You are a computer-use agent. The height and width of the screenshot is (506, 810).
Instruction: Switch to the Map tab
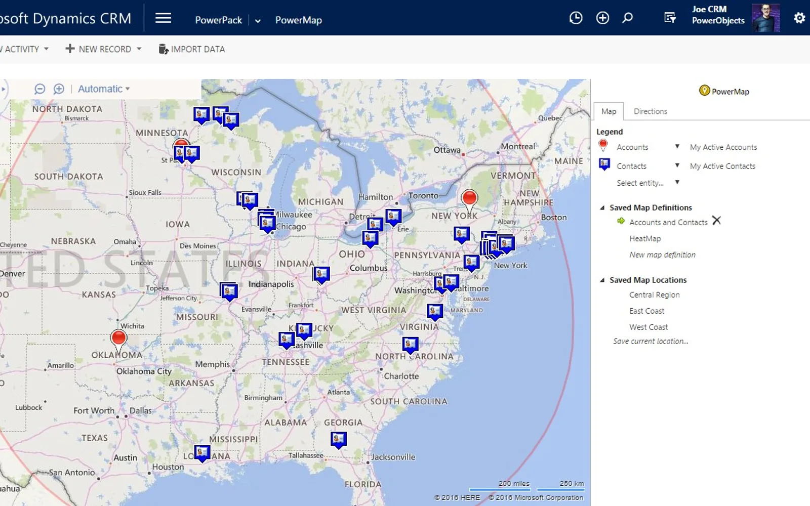coord(609,111)
